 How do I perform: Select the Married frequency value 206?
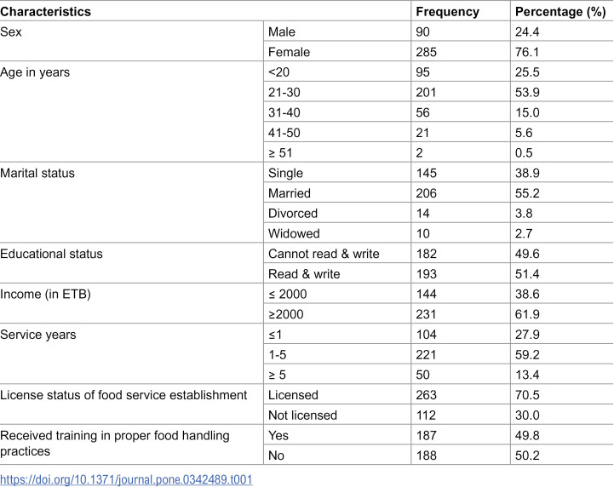click(x=426, y=193)
